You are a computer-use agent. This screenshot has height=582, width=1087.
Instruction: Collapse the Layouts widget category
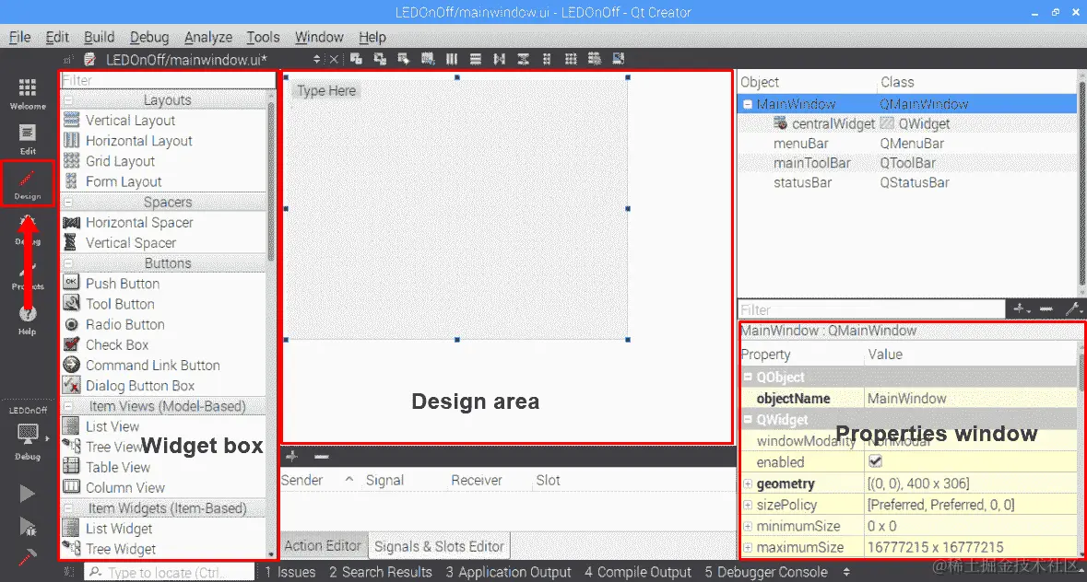(68, 100)
